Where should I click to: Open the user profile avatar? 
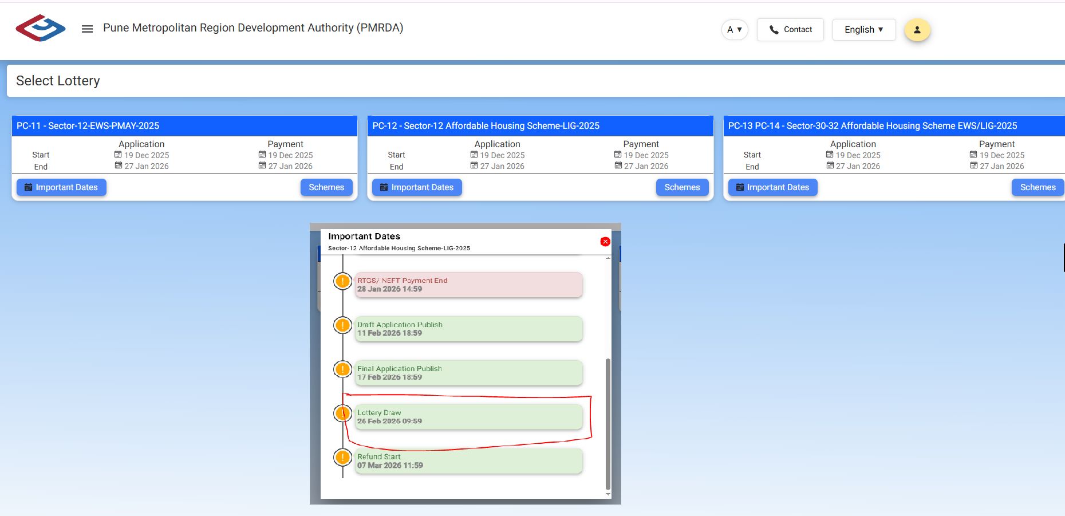coord(917,30)
